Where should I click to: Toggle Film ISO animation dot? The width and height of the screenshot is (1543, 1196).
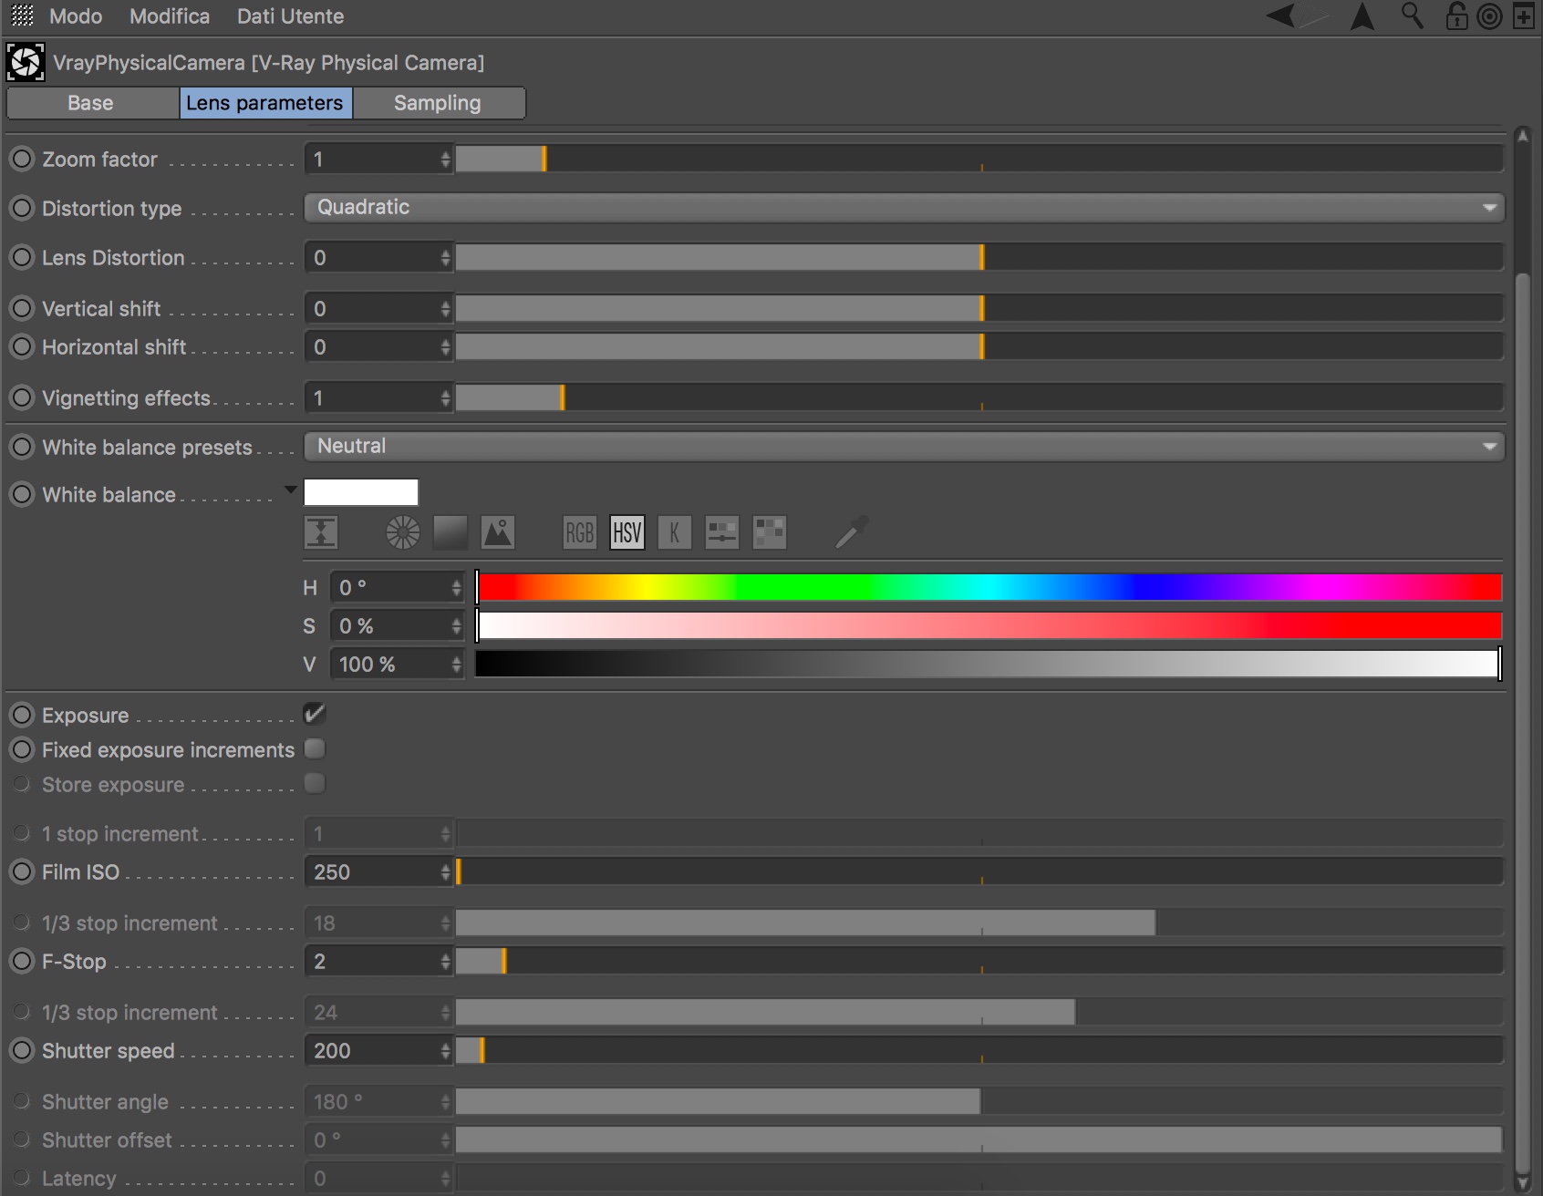(22, 871)
